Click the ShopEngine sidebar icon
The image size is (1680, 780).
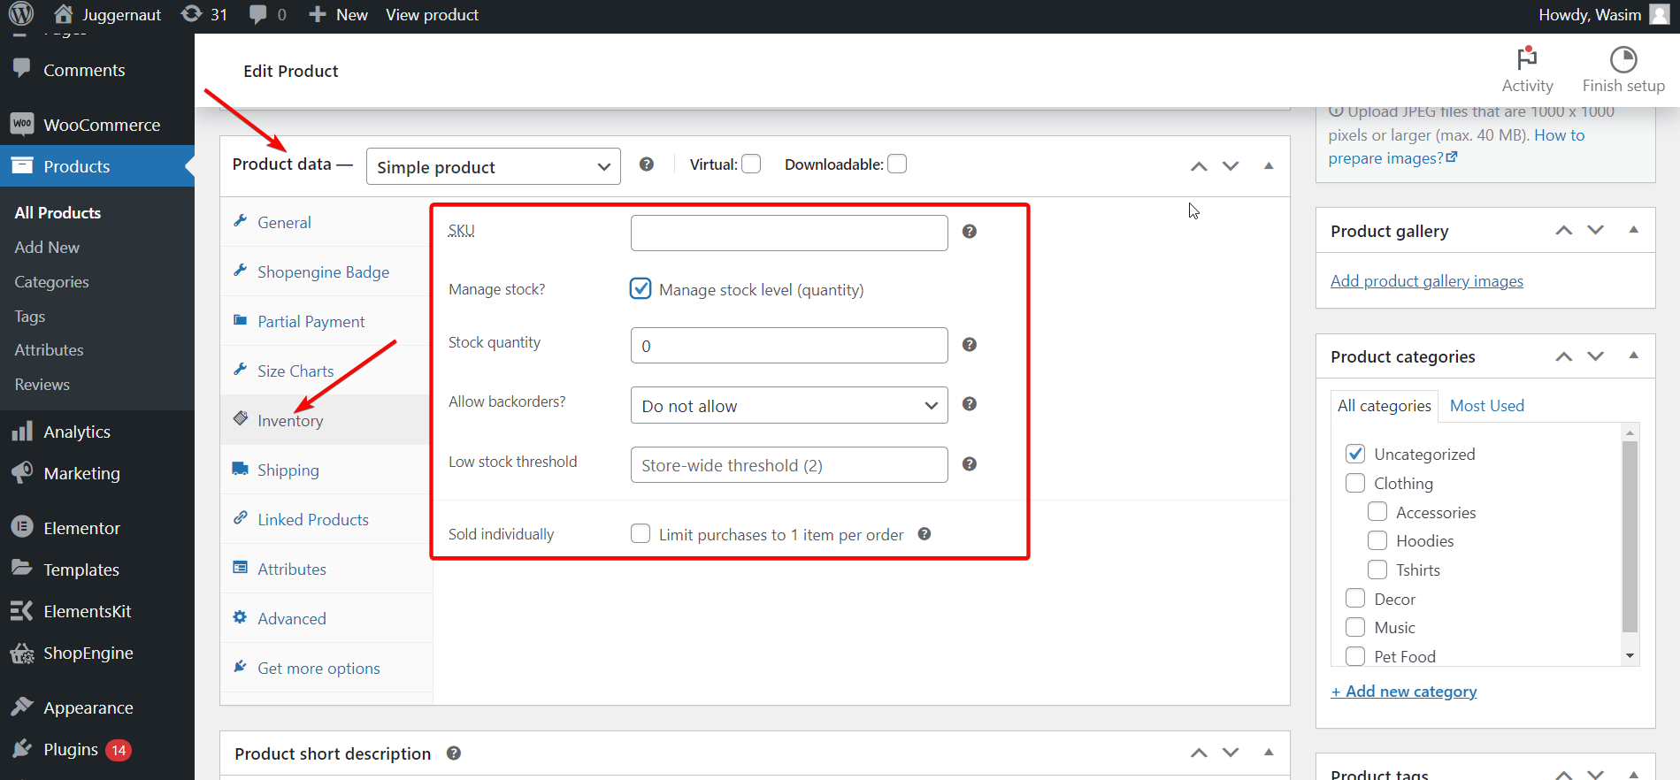[22, 654]
